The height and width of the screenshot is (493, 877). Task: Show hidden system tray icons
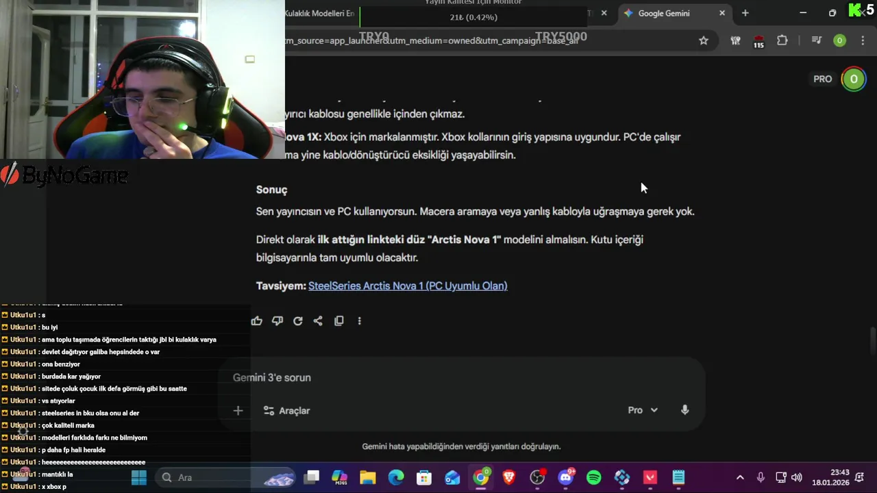[x=740, y=477]
